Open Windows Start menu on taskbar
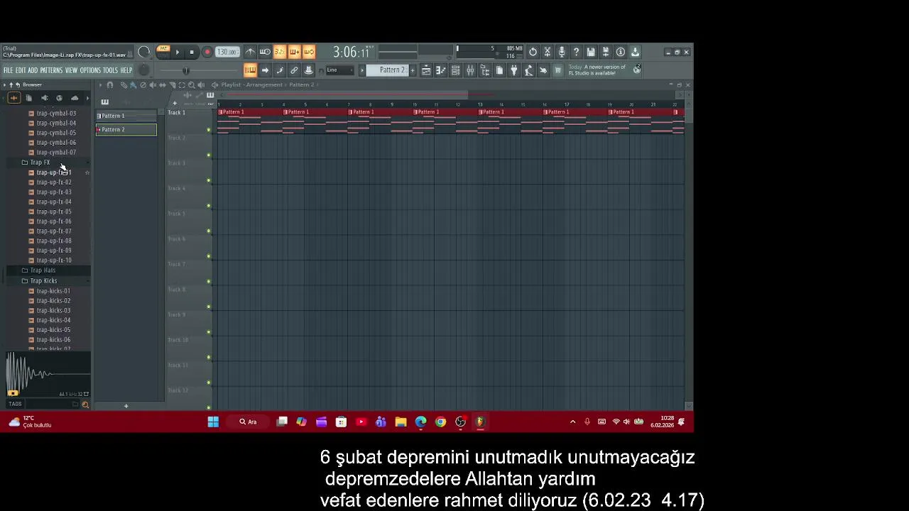The width and height of the screenshot is (909, 511). 213,422
